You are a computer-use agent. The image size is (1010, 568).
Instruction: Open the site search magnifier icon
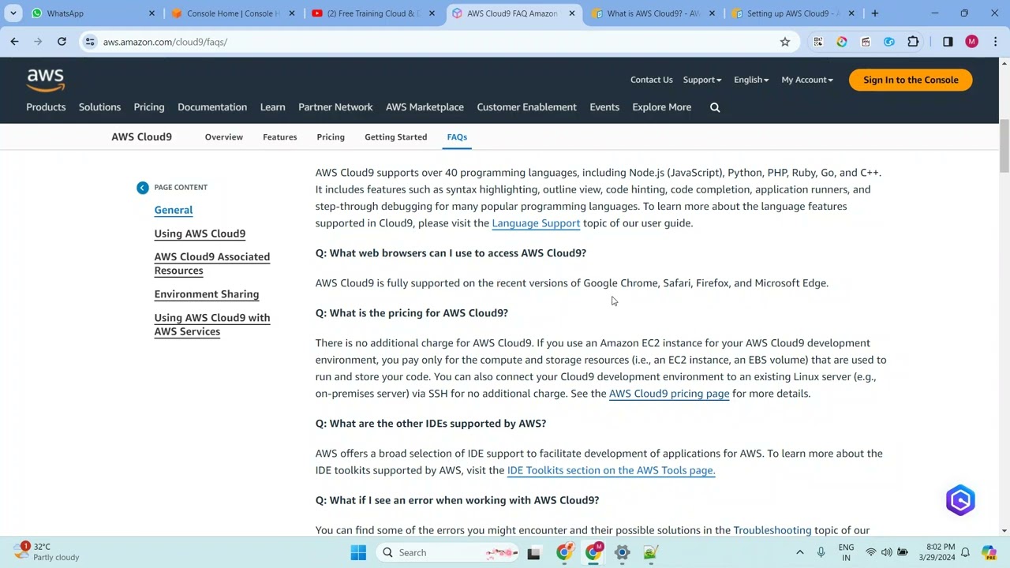715,107
